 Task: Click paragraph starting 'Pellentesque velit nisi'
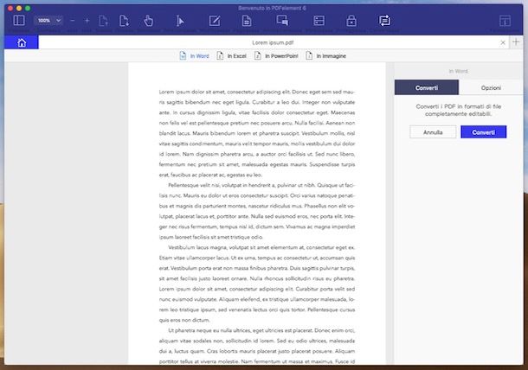(257, 211)
